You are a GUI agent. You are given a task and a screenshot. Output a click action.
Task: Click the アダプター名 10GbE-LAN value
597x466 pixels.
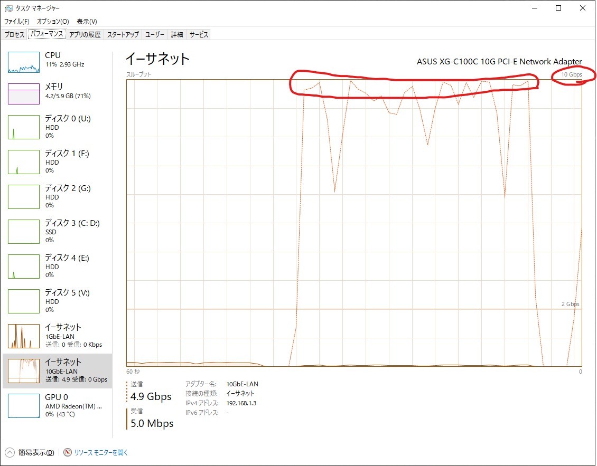click(242, 384)
